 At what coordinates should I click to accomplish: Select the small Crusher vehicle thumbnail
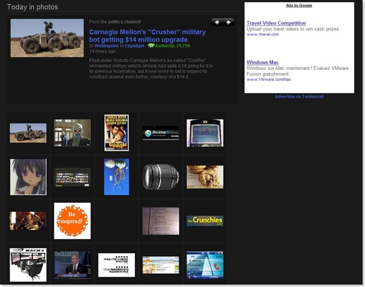(x=28, y=133)
